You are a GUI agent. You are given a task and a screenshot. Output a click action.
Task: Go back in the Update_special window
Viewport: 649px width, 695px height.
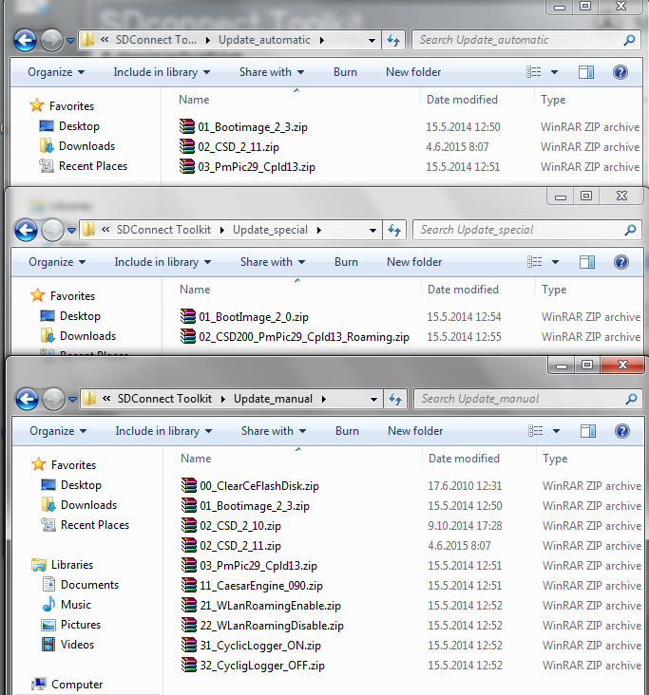click(x=27, y=230)
